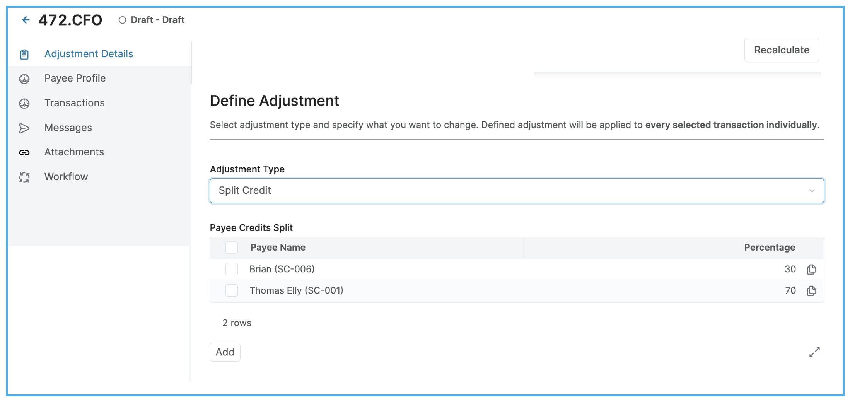The height and width of the screenshot is (403, 850).
Task: Click the back arrow next to 472.CFO
Action: pyautogui.click(x=26, y=20)
